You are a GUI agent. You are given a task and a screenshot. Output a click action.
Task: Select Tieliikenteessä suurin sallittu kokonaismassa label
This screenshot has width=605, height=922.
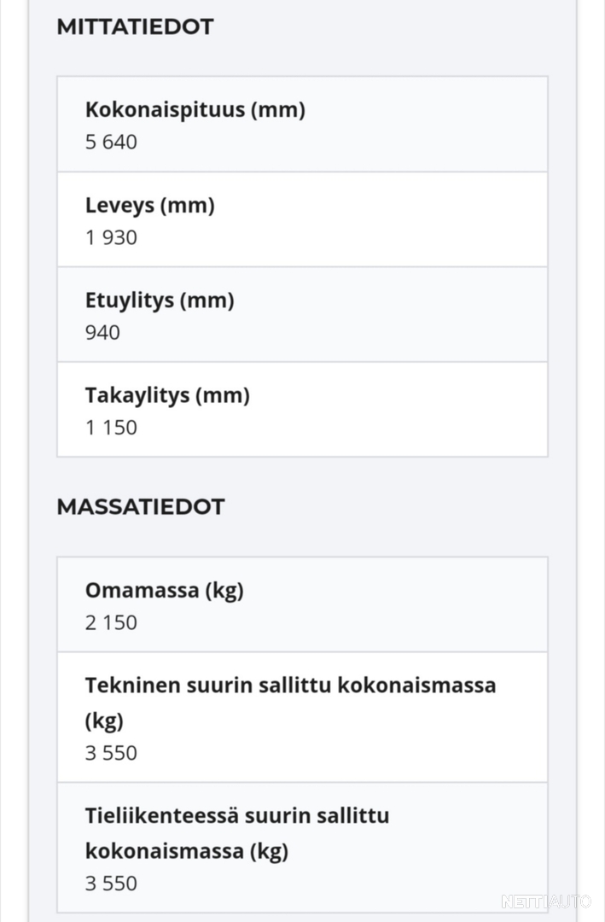(x=237, y=833)
